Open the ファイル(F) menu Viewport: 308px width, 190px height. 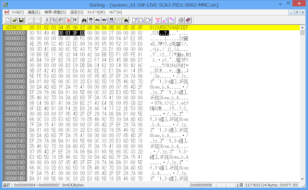point(17,12)
